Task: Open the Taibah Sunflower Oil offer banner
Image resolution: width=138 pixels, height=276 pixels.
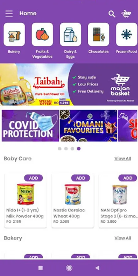Action: (x=69, y=84)
